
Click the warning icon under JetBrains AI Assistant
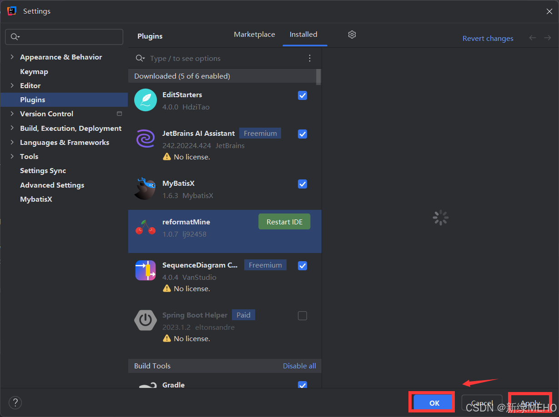(x=167, y=157)
